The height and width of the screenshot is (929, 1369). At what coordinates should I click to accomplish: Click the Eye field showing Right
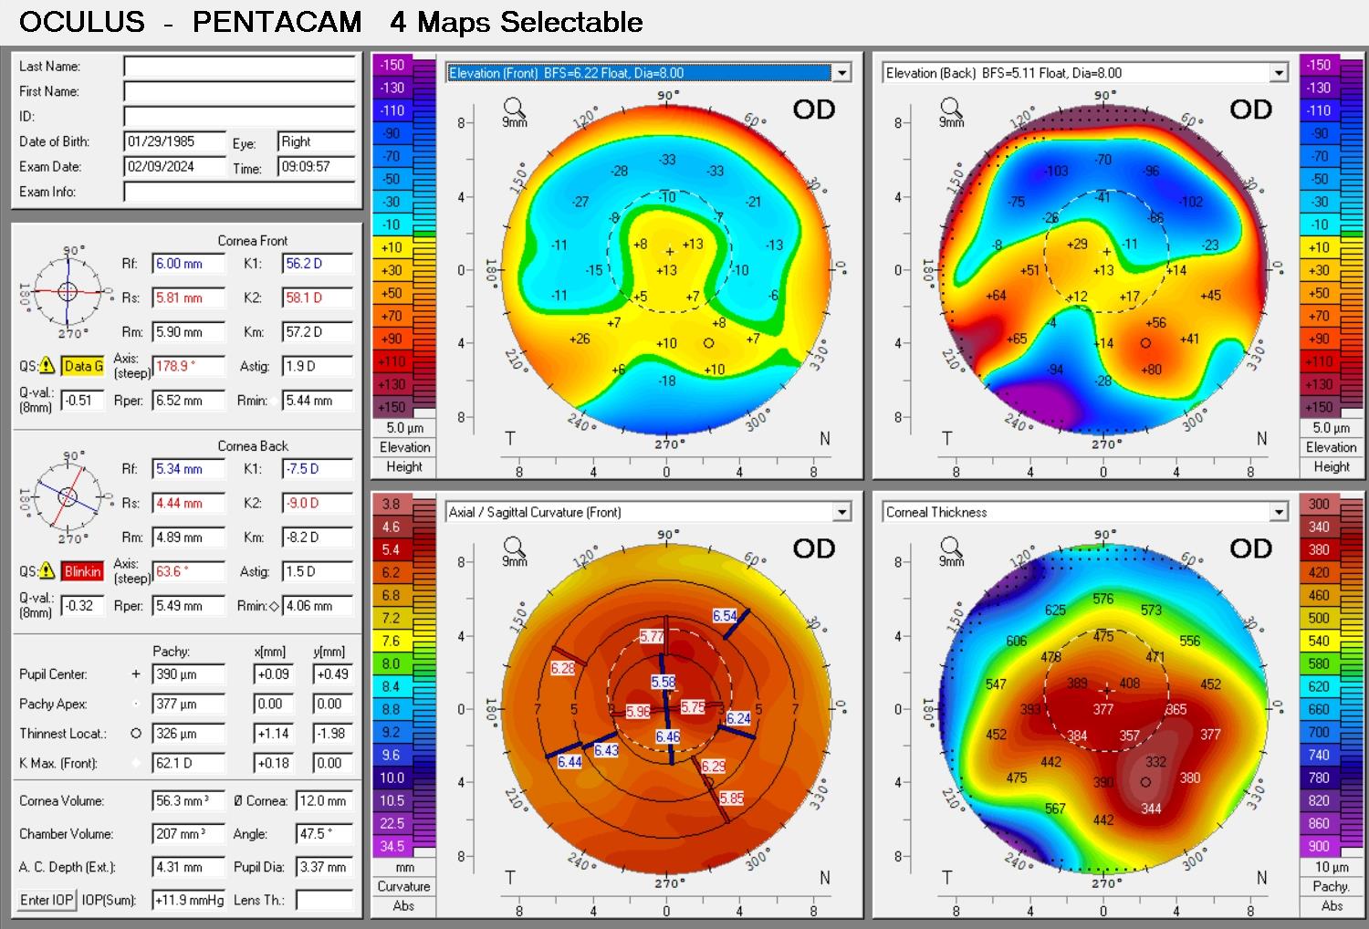pyautogui.click(x=316, y=141)
